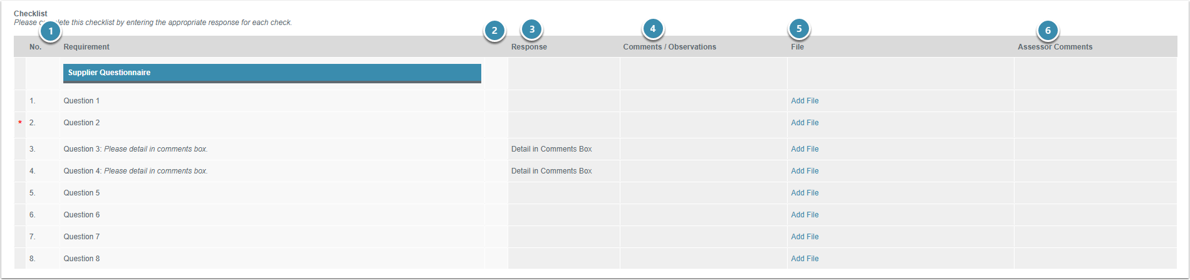
Task: Click the Requirement column header
Action: pyautogui.click(x=86, y=47)
